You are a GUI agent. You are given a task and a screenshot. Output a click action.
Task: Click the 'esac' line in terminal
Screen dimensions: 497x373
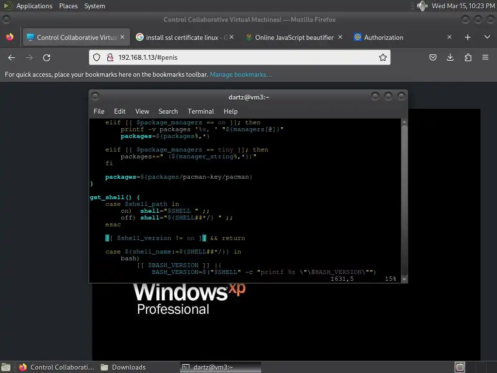(x=113, y=224)
